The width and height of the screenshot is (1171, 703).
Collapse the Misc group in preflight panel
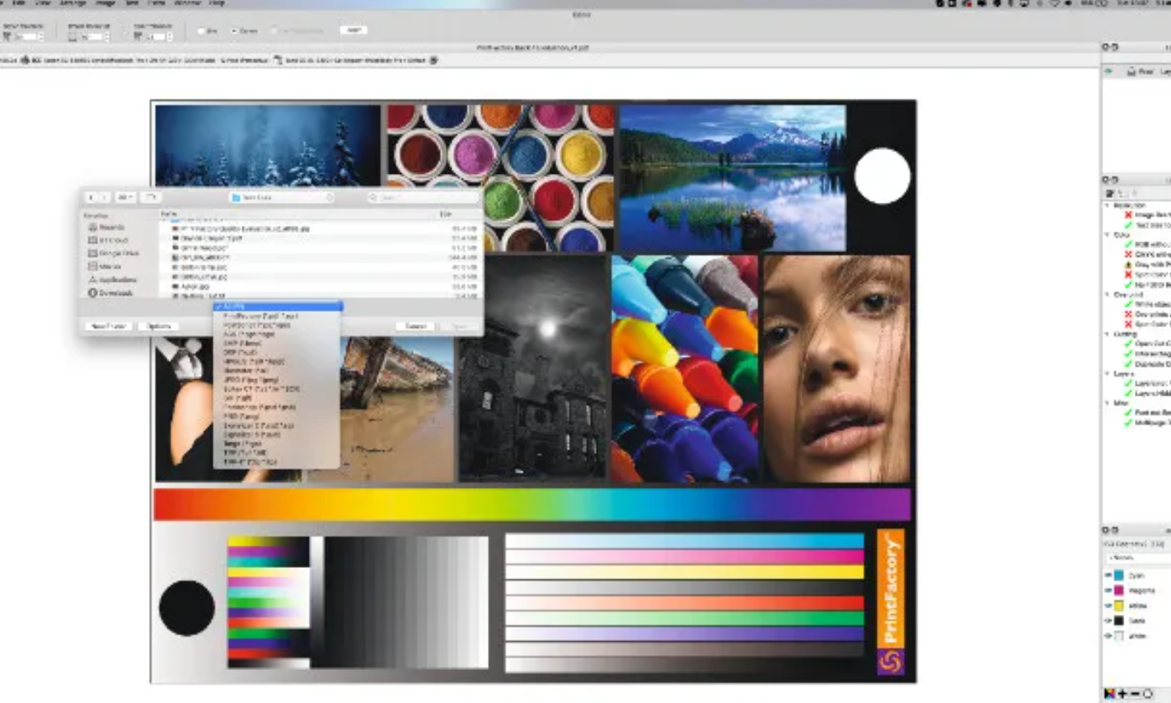coord(1108,403)
